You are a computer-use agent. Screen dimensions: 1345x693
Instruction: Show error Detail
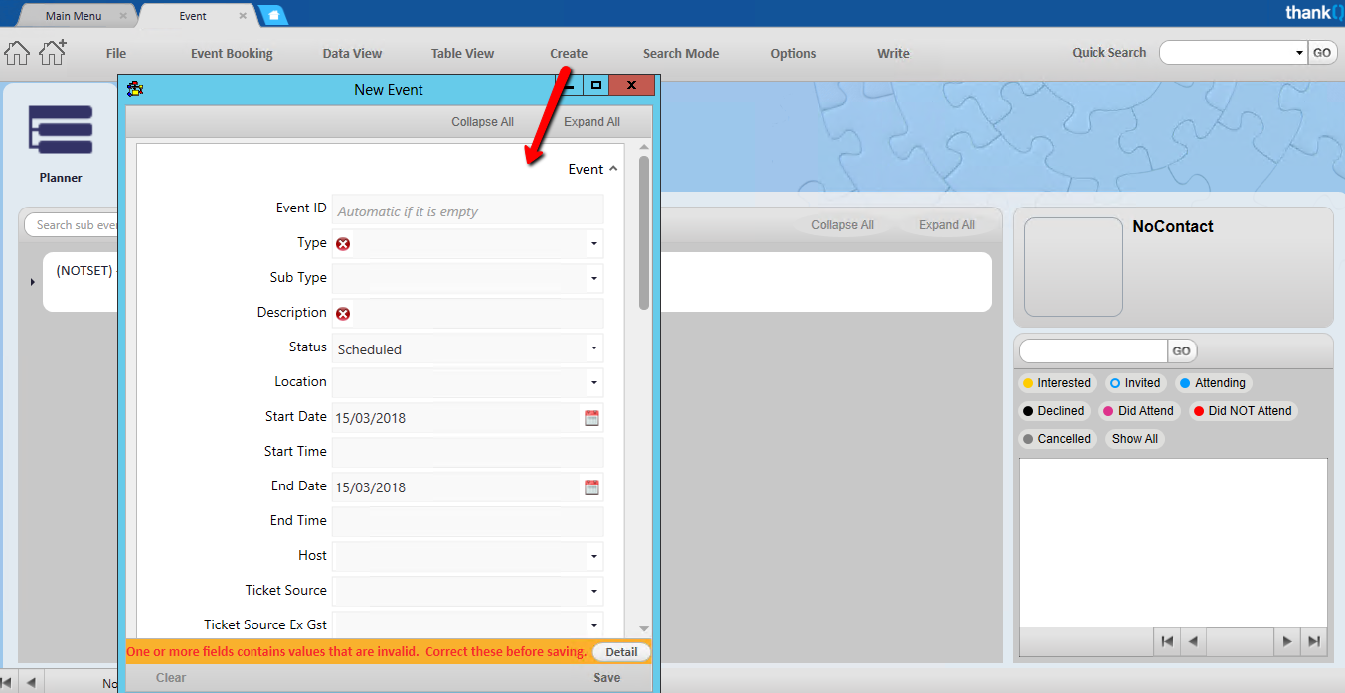(x=621, y=652)
